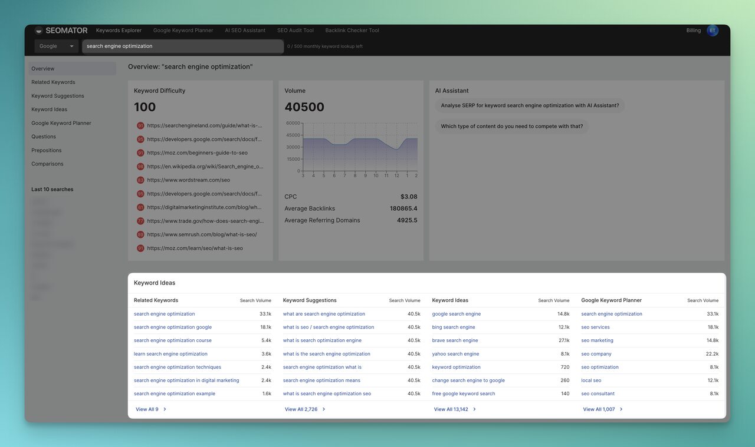Click the Analyse SERP AI Assistant button

point(528,105)
